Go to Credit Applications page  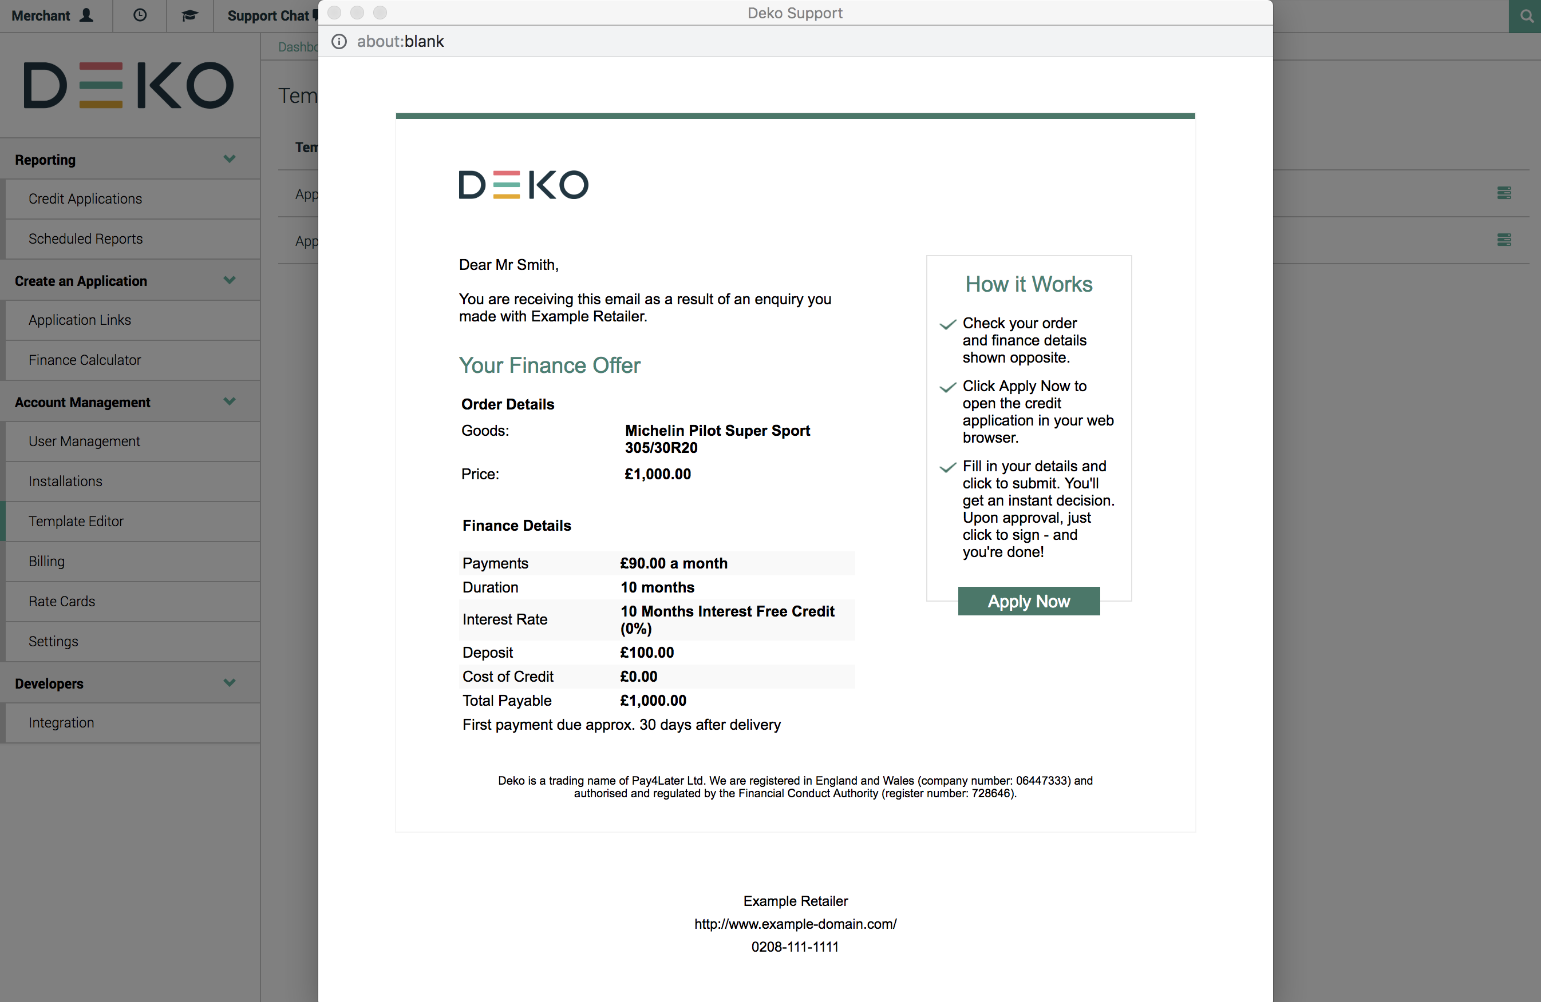pyautogui.click(x=85, y=198)
